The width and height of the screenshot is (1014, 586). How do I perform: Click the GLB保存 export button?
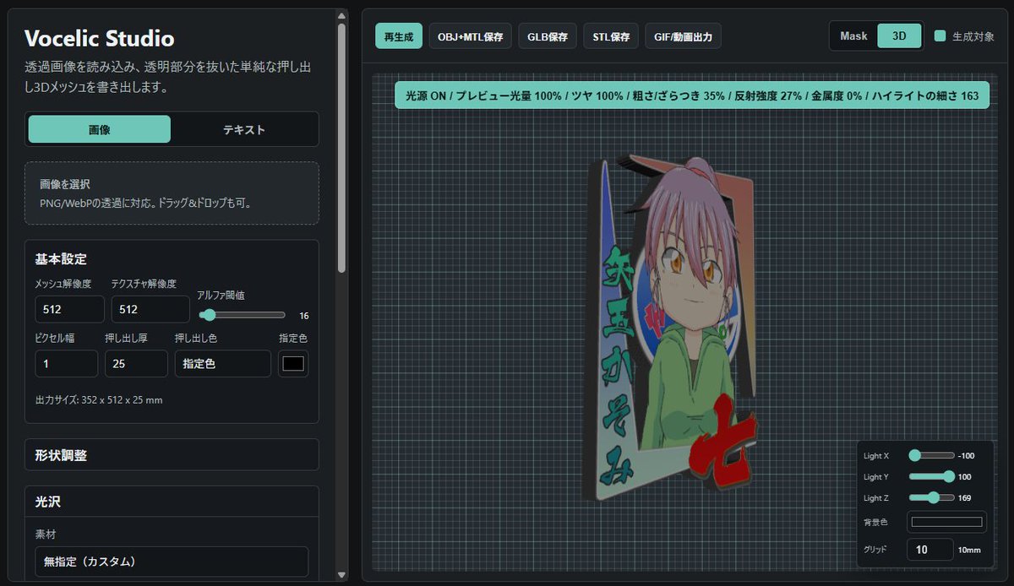(x=548, y=36)
